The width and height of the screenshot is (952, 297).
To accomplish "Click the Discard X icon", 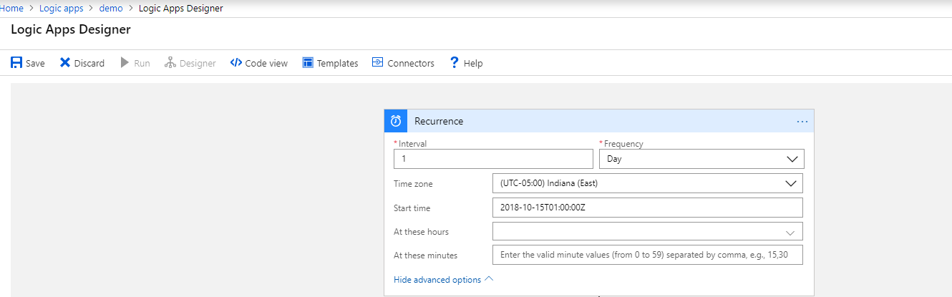I will click(65, 63).
